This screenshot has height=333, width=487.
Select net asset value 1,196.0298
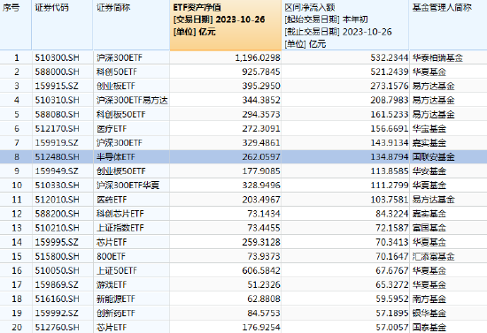[x=258, y=57]
